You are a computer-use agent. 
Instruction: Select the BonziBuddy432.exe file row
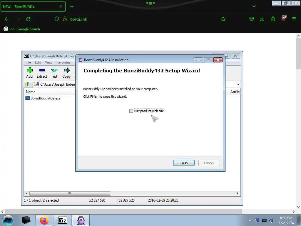coord(43,98)
